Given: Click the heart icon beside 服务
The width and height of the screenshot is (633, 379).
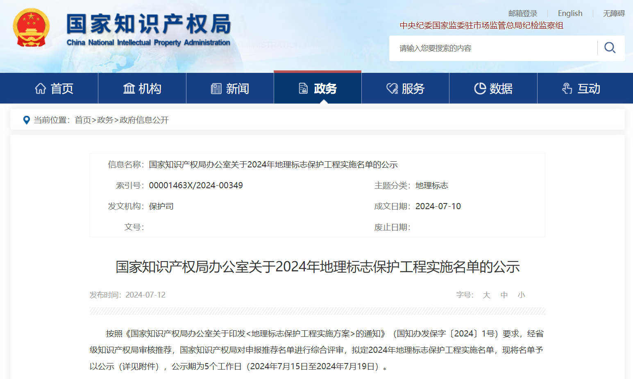Looking at the screenshot, I should pyautogui.click(x=392, y=88).
